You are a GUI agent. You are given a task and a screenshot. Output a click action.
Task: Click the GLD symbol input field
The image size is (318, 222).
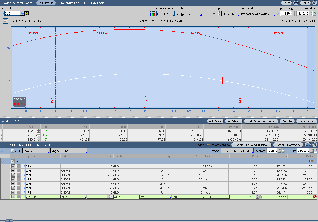click(12, 14)
